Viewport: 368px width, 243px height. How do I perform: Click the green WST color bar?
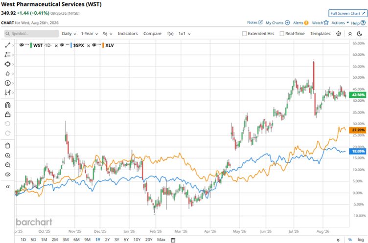31,45
